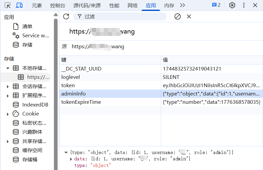Click the value 1744832573241904​3121

pyautogui.click(x=212, y=69)
